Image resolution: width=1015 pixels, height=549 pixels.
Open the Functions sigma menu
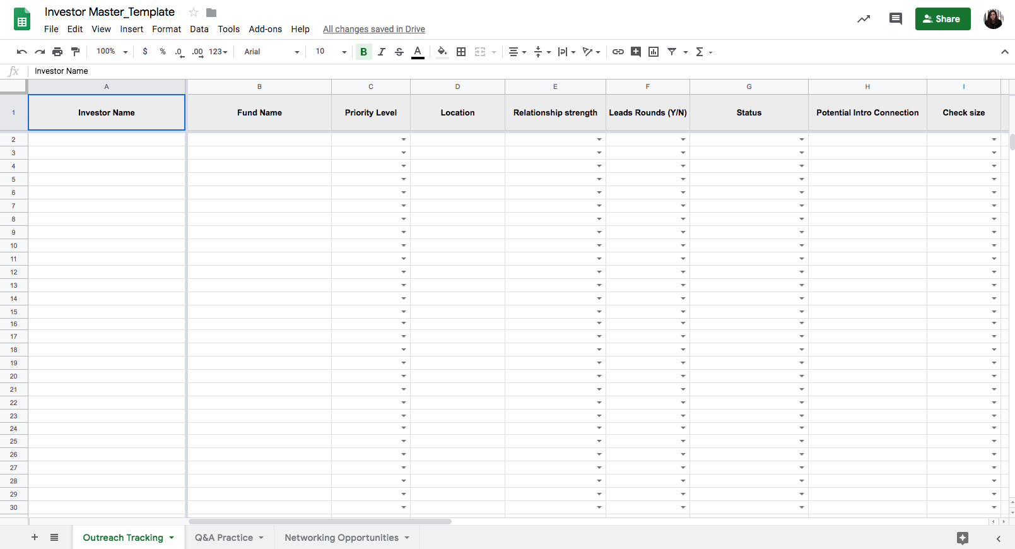pos(703,52)
